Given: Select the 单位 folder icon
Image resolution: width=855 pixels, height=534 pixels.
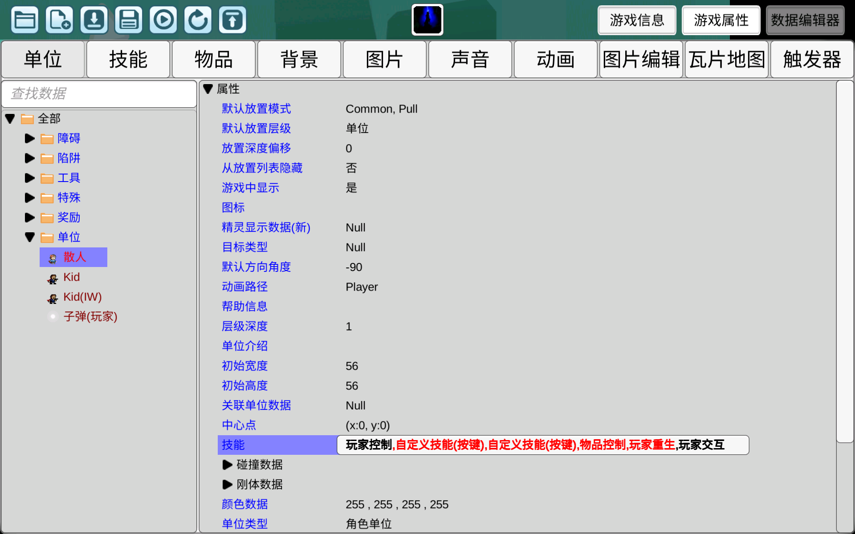Looking at the screenshot, I should click(x=47, y=238).
